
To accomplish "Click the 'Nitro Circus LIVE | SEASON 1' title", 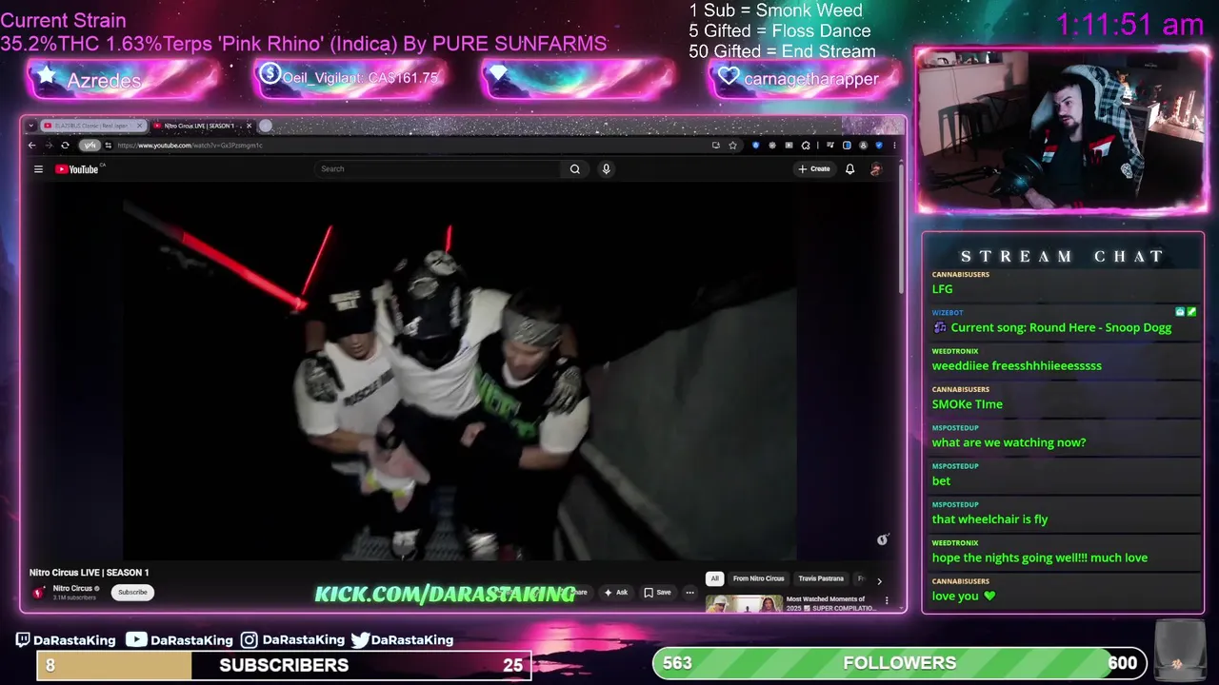I will [x=90, y=573].
